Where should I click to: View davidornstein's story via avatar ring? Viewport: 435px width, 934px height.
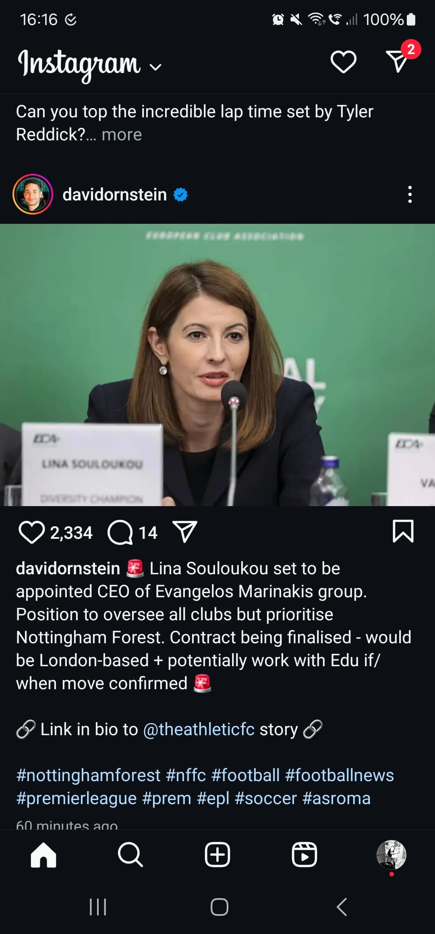(33, 194)
